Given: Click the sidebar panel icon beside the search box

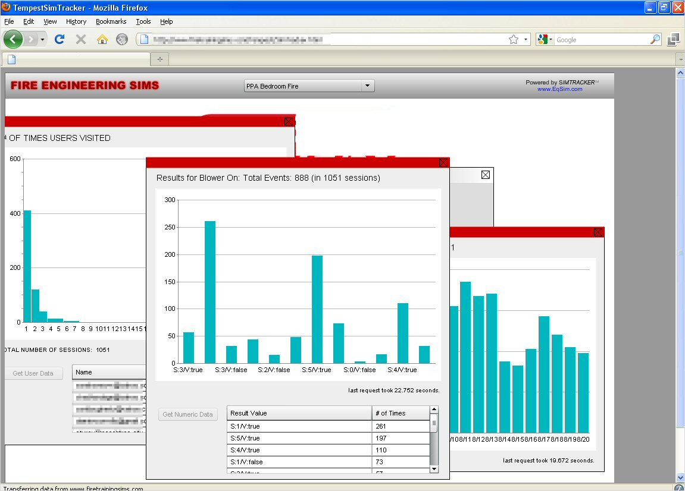Looking at the screenshot, I should [x=674, y=39].
